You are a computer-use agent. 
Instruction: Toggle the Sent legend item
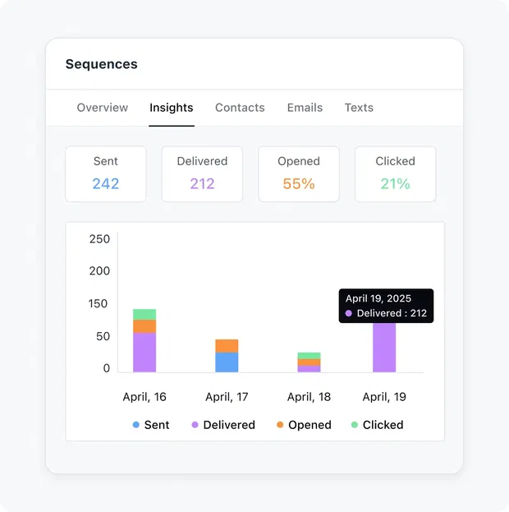point(151,425)
